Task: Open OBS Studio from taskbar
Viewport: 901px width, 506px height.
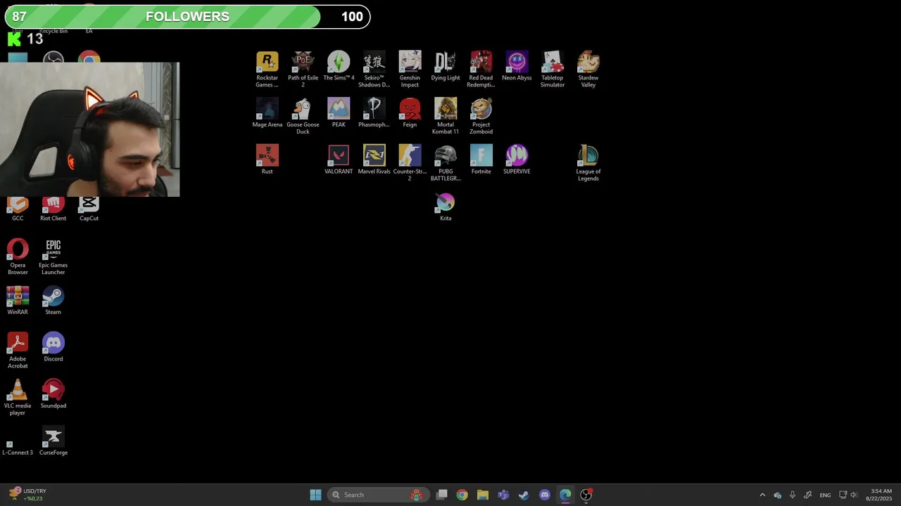Action: coord(586,495)
